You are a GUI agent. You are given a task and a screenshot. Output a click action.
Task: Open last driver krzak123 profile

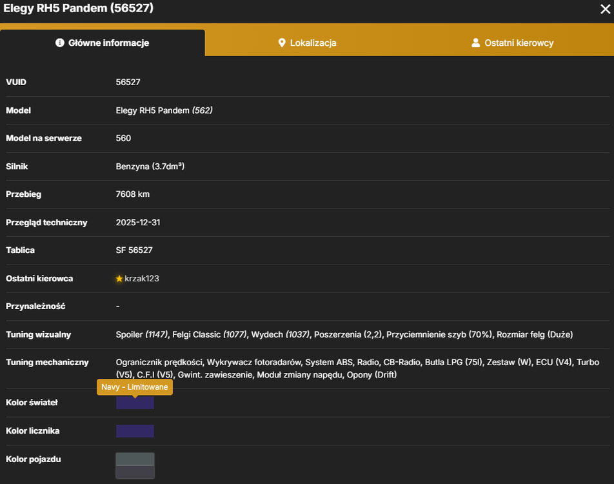[x=142, y=279]
